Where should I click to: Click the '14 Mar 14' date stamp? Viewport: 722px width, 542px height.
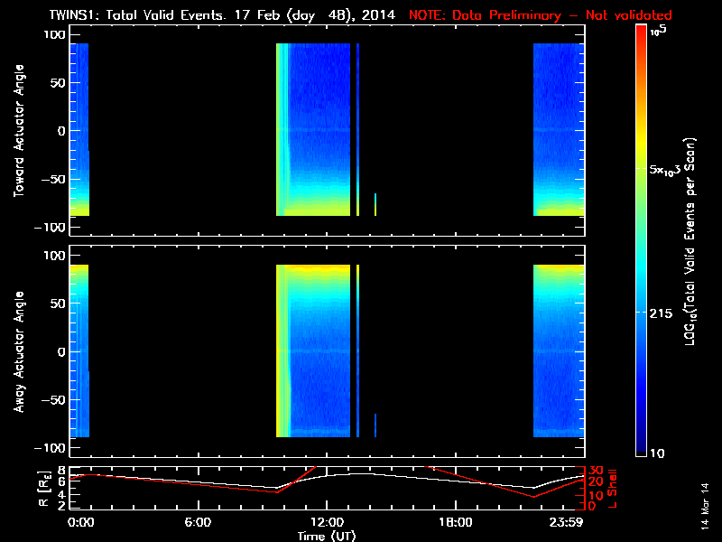707,506
